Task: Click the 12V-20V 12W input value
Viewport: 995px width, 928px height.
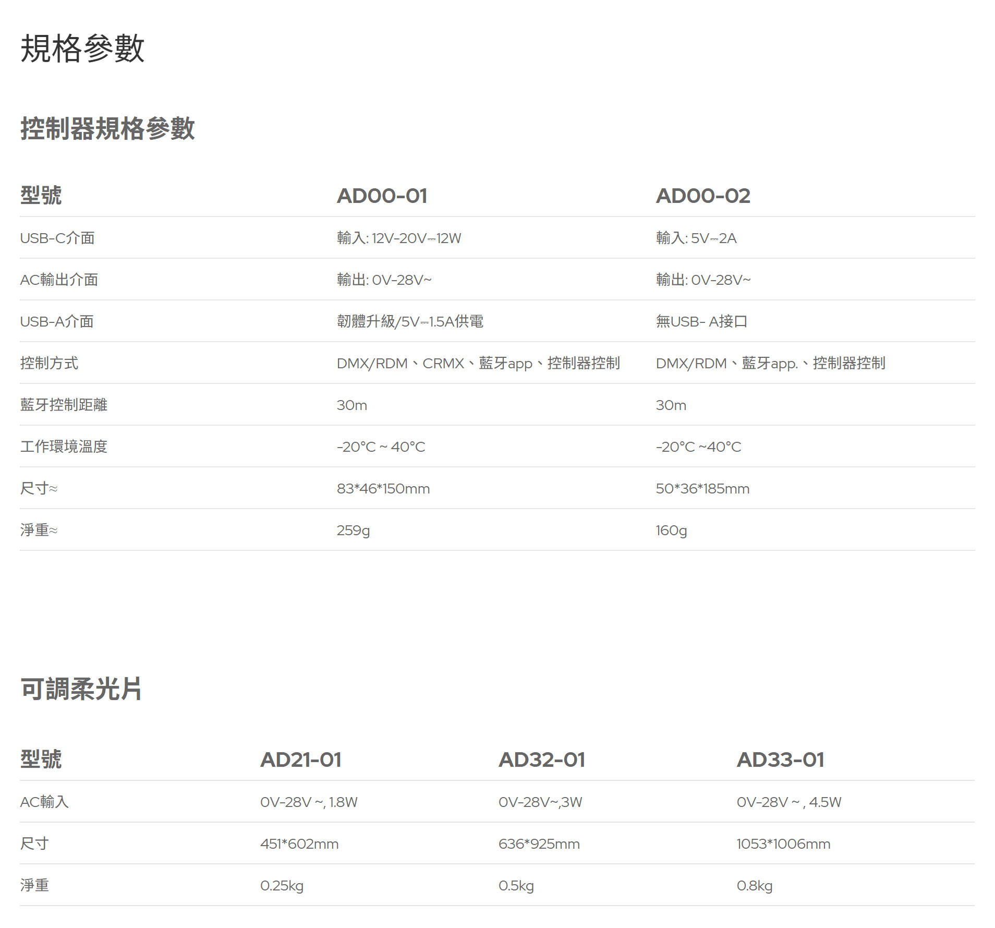Action: click(x=399, y=238)
